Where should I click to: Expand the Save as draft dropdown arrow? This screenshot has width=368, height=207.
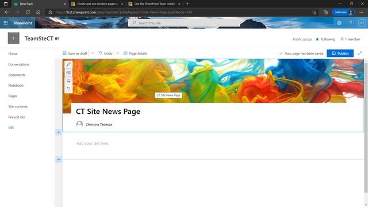(93, 53)
